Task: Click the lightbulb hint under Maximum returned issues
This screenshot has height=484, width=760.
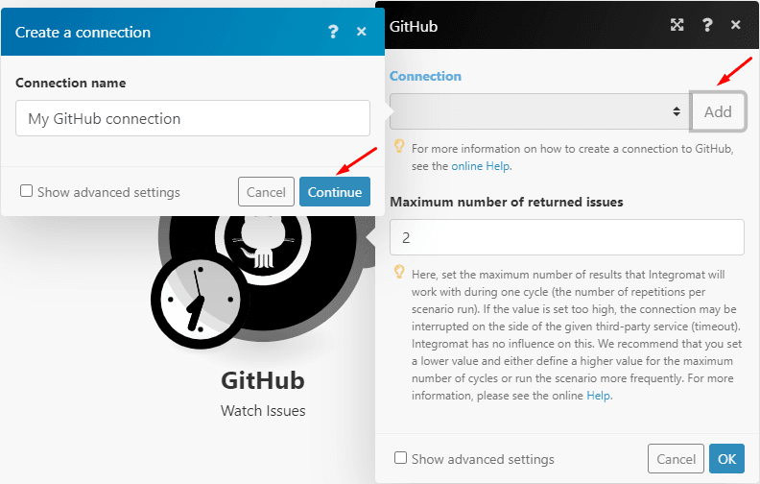Action: 398,273
